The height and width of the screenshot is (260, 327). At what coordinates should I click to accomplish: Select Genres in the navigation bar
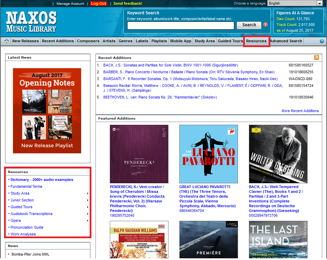click(125, 41)
